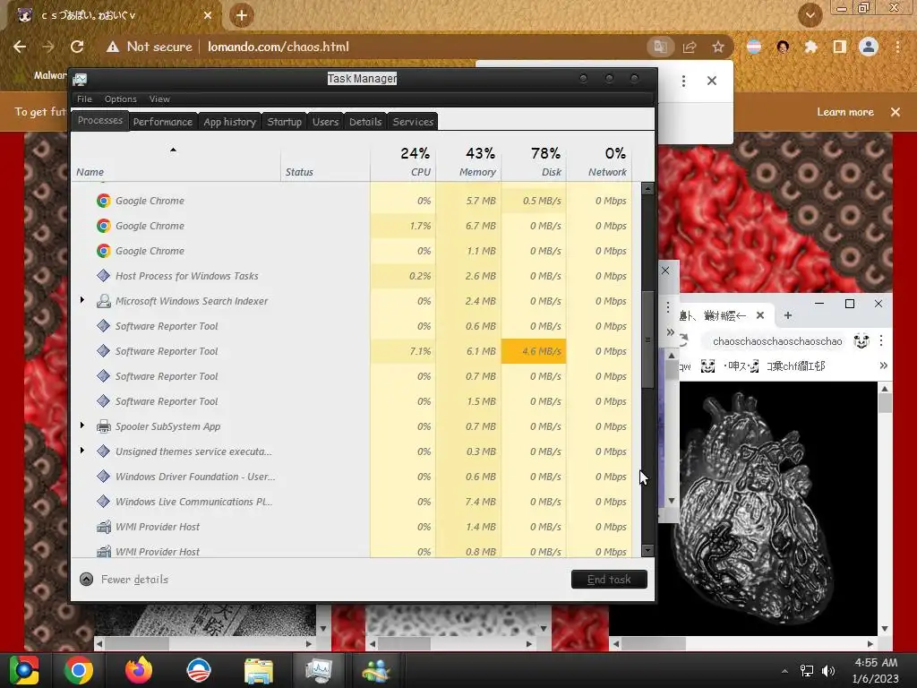Click the Not secure warning icon
Image resolution: width=917 pixels, height=688 pixels.
[112, 47]
